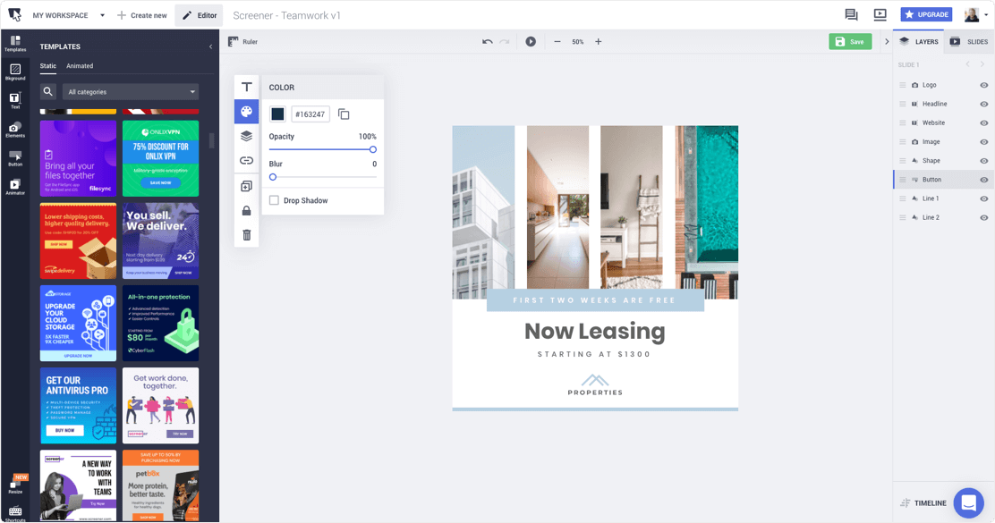This screenshot has width=995, height=523.
Task: Open keyboard Shortcuts in sidebar
Action: (x=15, y=513)
